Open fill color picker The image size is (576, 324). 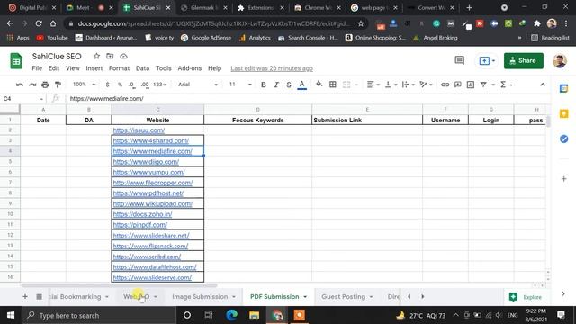coord(319,85)
